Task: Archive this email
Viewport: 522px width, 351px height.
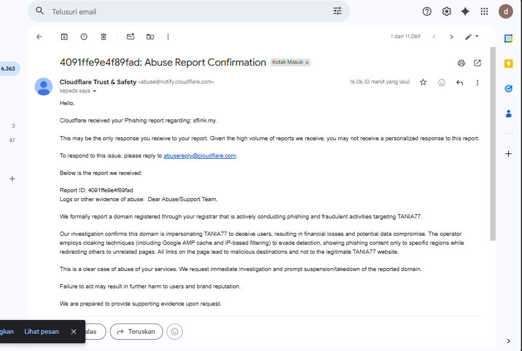Action: point(64,36)
